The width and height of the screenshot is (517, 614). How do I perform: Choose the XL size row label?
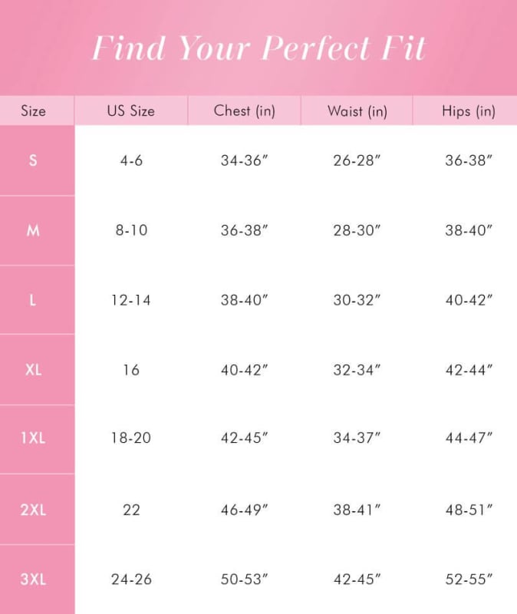pos(33,370)
